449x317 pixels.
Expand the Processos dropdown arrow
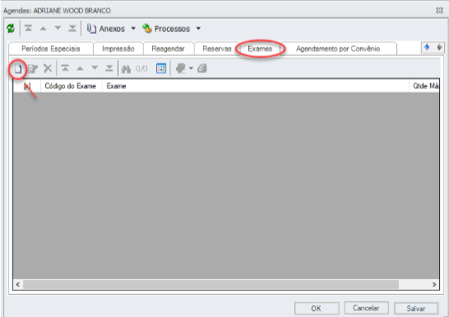tap(198, 29)
